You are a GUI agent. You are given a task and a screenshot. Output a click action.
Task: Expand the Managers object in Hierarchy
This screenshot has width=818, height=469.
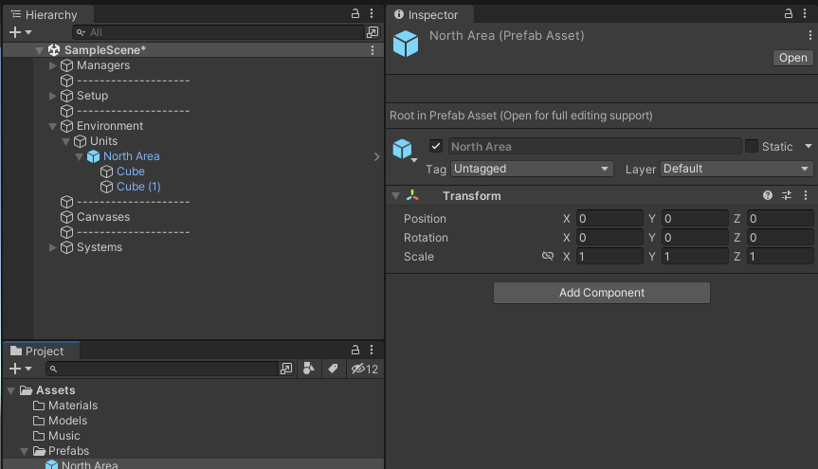(53, 65)
